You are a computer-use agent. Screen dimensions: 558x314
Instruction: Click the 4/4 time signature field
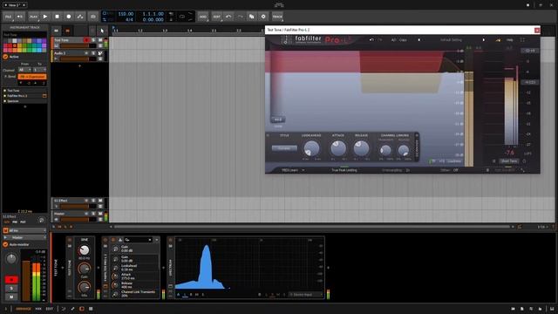point(129,19)
